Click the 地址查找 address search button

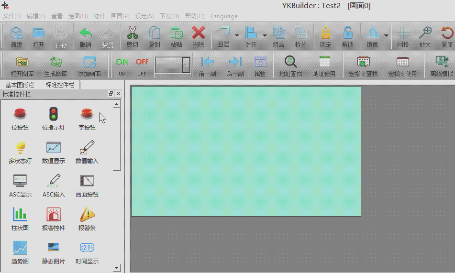coord(291,66)
